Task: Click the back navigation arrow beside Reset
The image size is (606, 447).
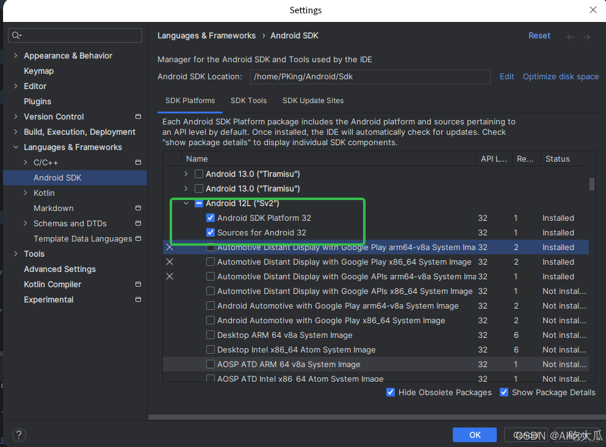Action: point(570,35)
